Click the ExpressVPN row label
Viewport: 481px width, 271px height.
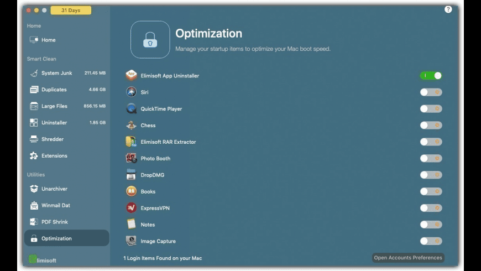pos(155,208)
